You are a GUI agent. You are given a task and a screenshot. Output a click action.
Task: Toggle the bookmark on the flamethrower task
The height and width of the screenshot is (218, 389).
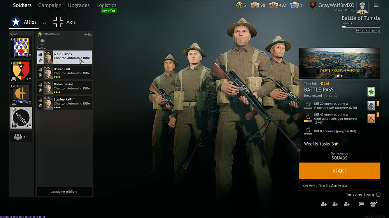378,104
